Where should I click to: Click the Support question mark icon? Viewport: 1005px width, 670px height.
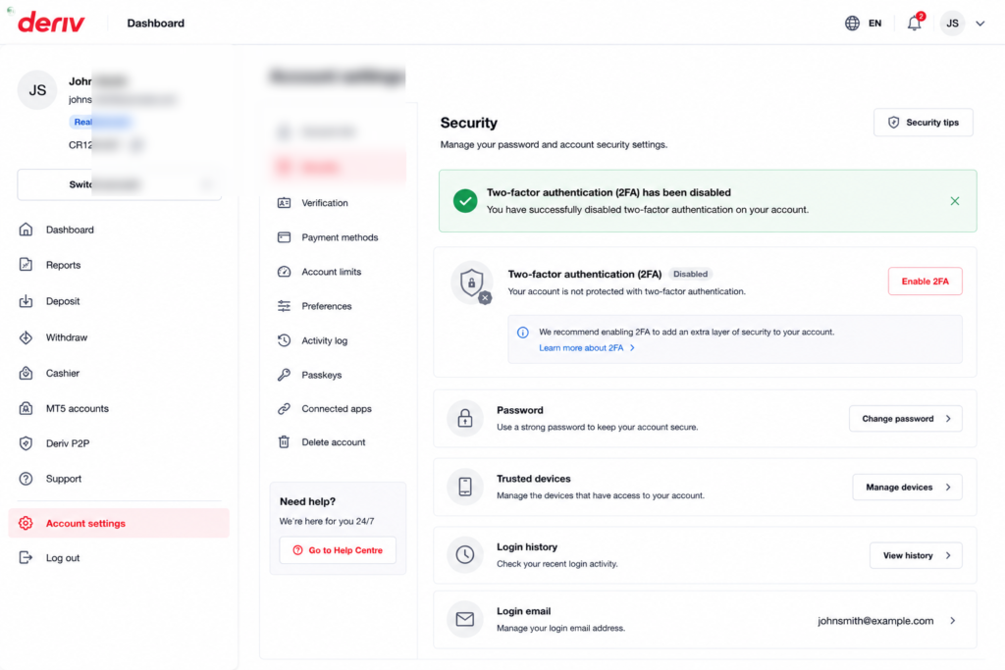click(26, 479)
